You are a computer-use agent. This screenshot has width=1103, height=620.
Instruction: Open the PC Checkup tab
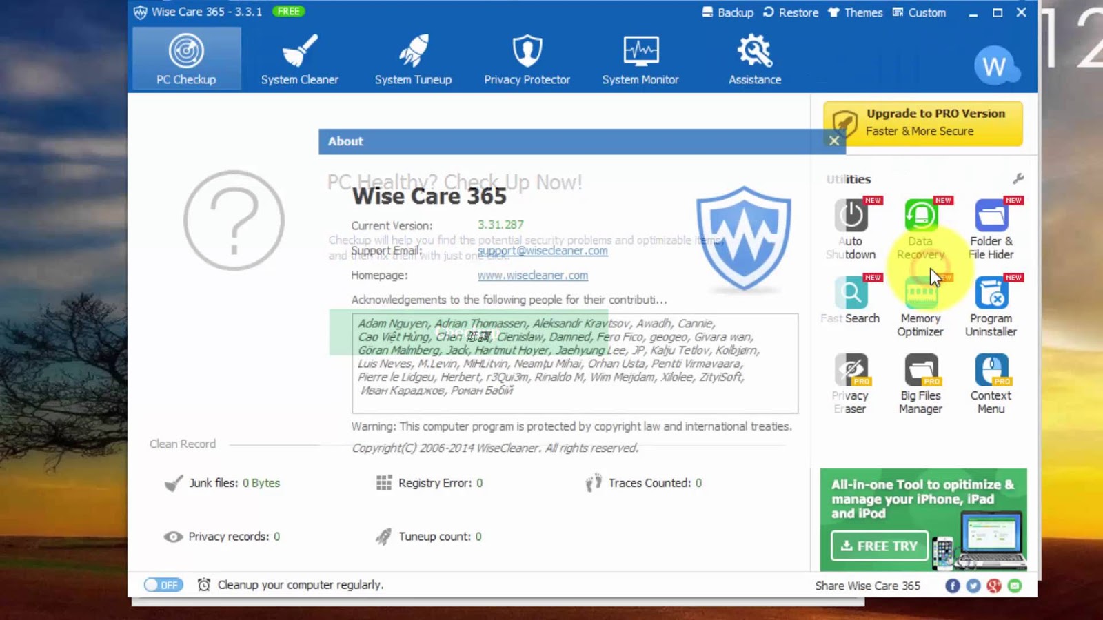coord(186,59)
